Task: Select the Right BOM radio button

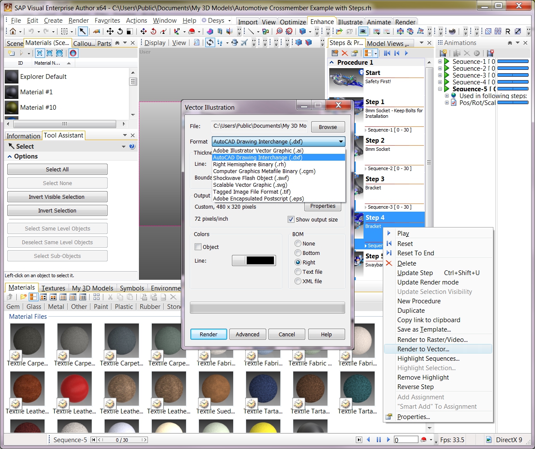Action: pos(298,262)
